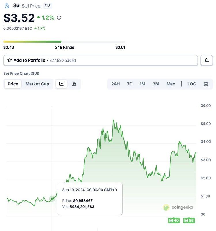Click the #18 rank badge
The width and height of the screenshot is (216, 231).
click(x=48, y=6)
